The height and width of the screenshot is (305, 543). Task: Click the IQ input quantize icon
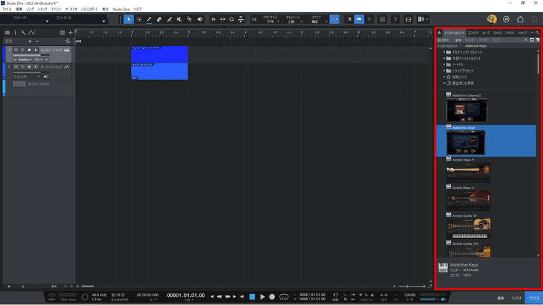(x=254, y=20)
